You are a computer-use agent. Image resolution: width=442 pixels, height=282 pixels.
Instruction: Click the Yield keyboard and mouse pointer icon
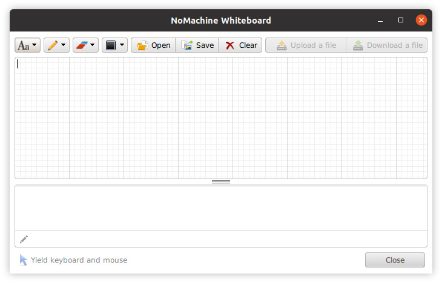23,260
